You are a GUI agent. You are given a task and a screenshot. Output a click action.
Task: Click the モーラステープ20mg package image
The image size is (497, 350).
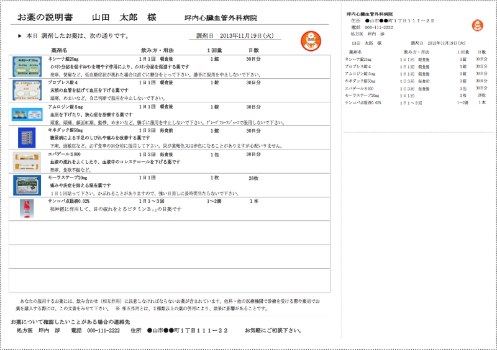click(x=27, y=185)
